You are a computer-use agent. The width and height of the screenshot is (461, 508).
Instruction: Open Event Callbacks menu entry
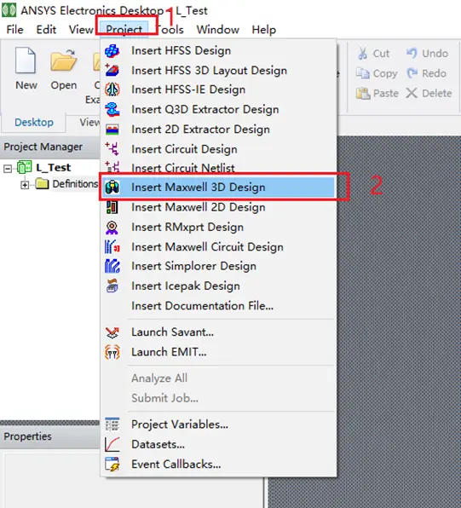tap(217, 465)
